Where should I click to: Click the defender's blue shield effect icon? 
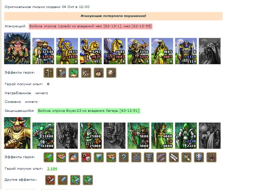(99, 157)
